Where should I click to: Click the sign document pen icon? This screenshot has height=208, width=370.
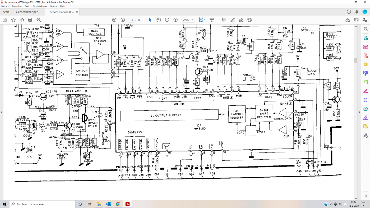click(241, 20)
